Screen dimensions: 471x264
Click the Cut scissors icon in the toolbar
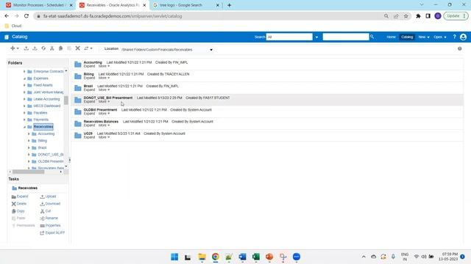pos(52,48)
